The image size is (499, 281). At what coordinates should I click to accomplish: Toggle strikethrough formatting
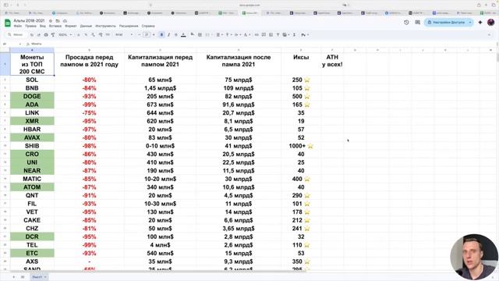(x=176, y=34)
